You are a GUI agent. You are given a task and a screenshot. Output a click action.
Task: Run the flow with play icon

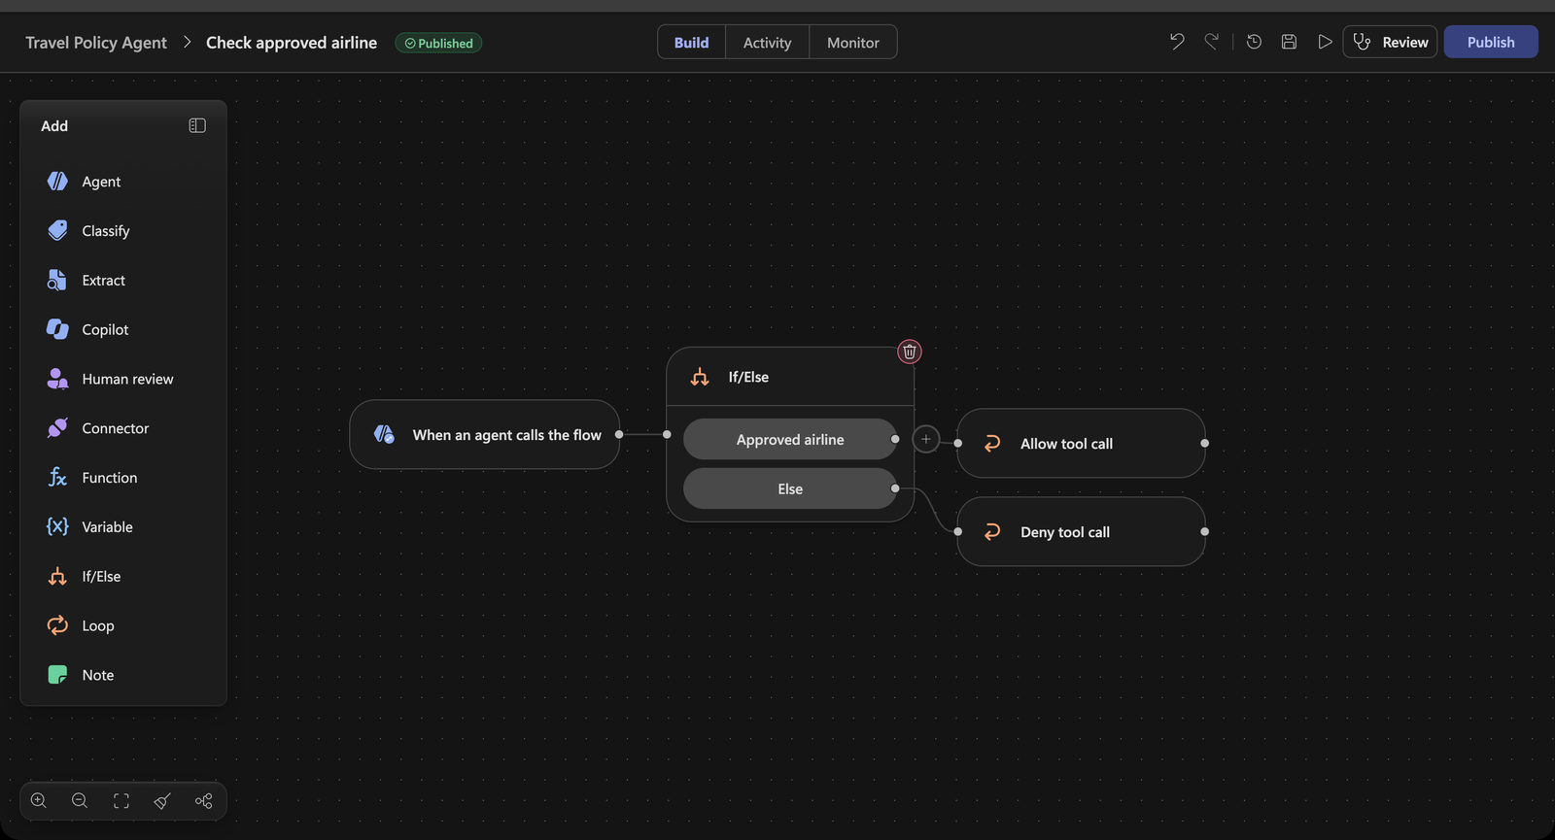coord(1325,42)
